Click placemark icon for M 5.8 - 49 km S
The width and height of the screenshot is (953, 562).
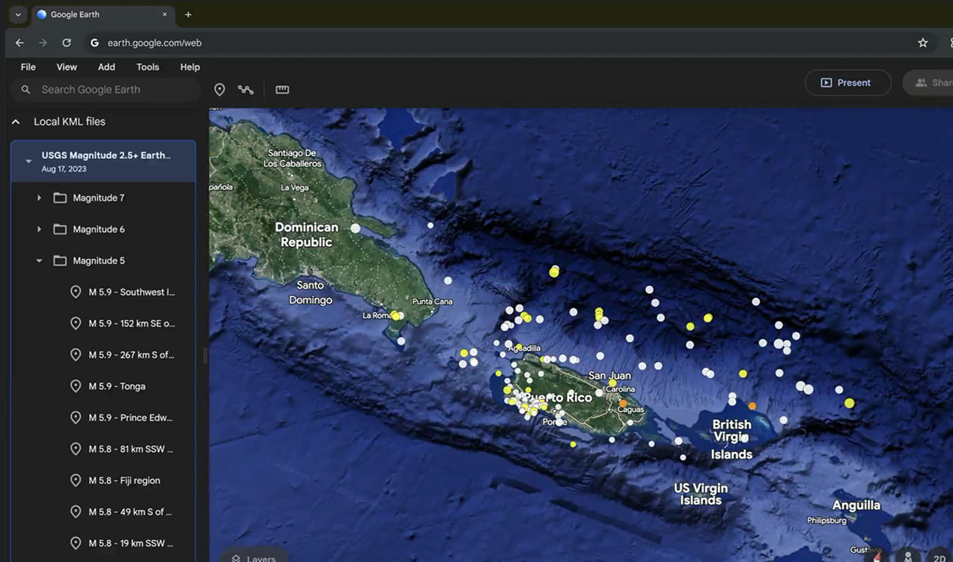pos(76,512)
